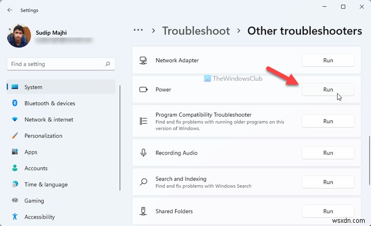This screenshot has height=226, width=371.
Task: Open Bluetooth & devices settings
Action: tap(50, 103)
